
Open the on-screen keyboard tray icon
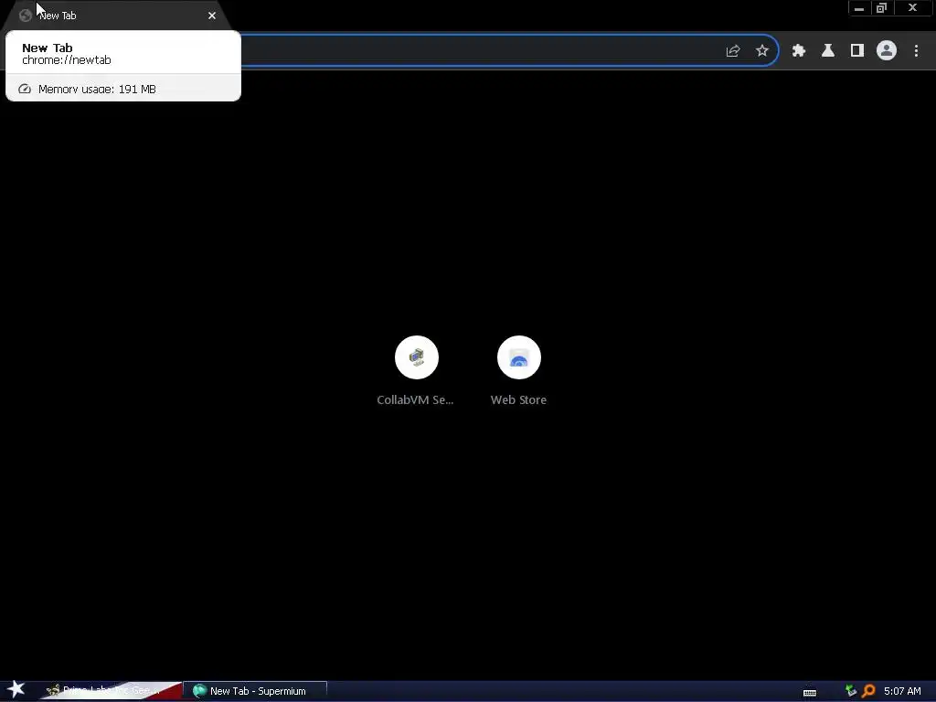(810, 691)
